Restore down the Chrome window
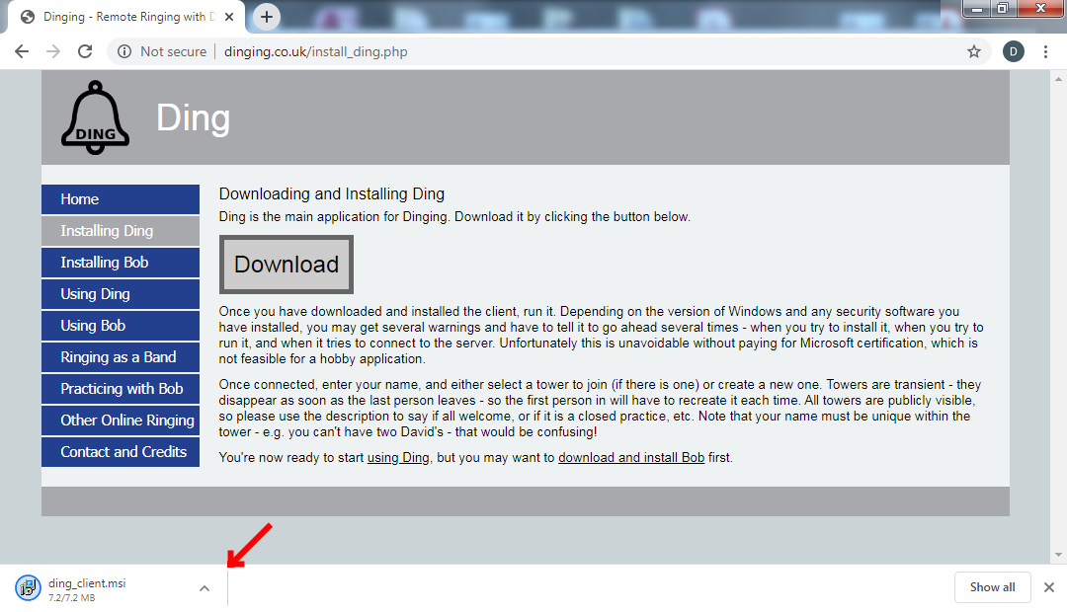1067x612 pixels. (1003, 8)
